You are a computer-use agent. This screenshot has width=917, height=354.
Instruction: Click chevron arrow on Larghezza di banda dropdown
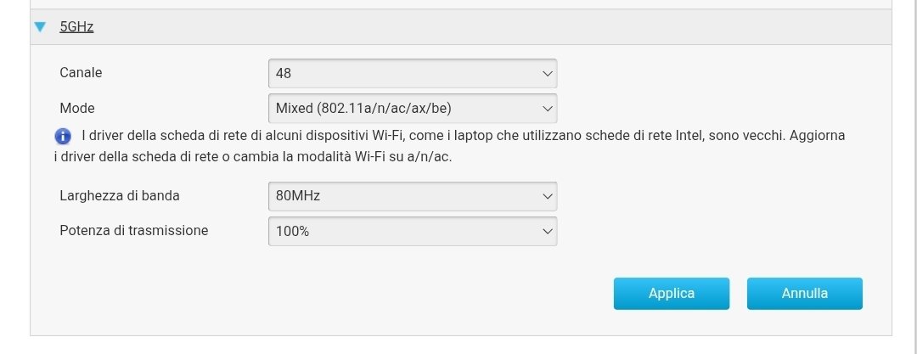[547, 196]
